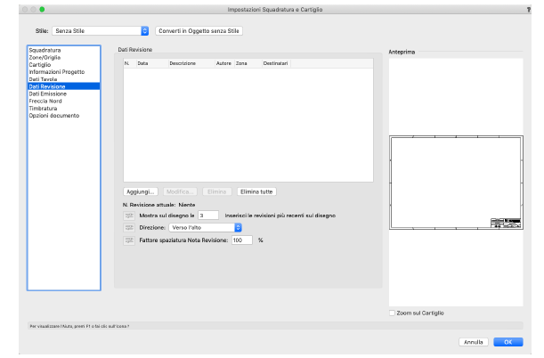
Task: Click the Mostra sul disegno le number field
Action: coord(208,216)
